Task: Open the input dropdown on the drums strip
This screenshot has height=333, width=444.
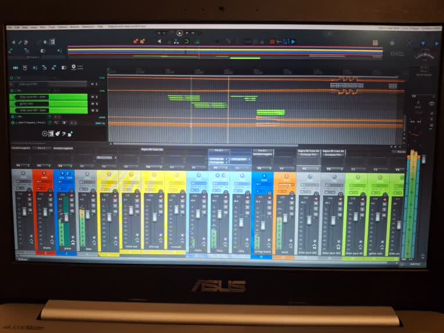Action: [44, 181]
